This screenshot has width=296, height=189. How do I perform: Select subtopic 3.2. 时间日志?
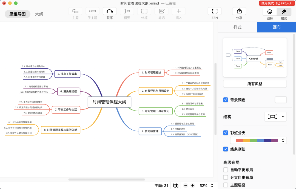(x=188, y=109)
